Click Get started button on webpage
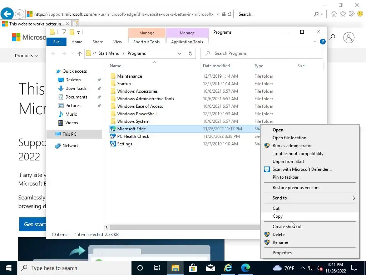The height and width of the screenshot is (275, 366). tap(33, 224)
